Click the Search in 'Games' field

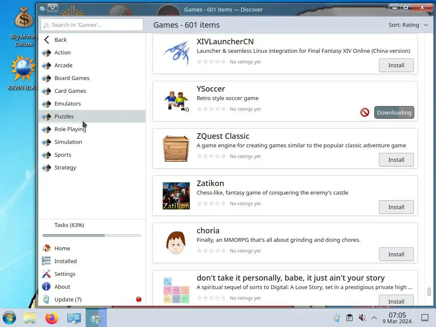point(92,25)
